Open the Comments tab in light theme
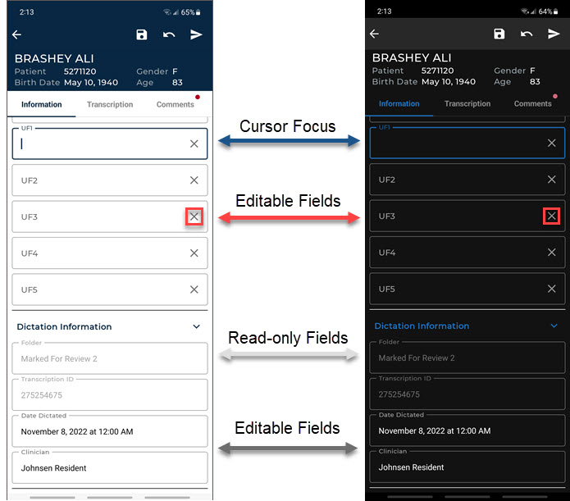570x501 pixels. coord(175,105)
